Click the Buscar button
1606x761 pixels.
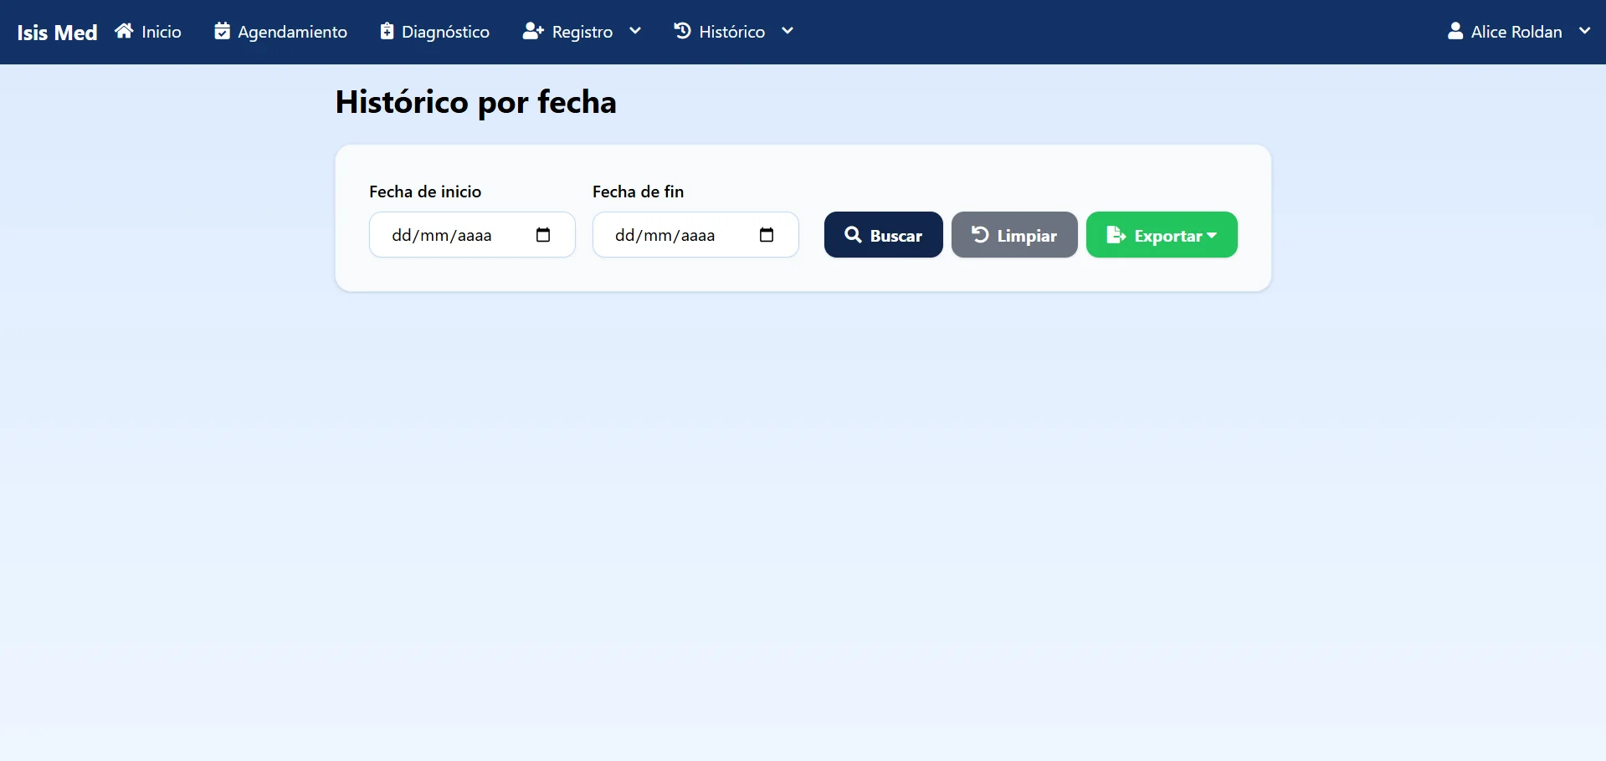click(883, 235)
